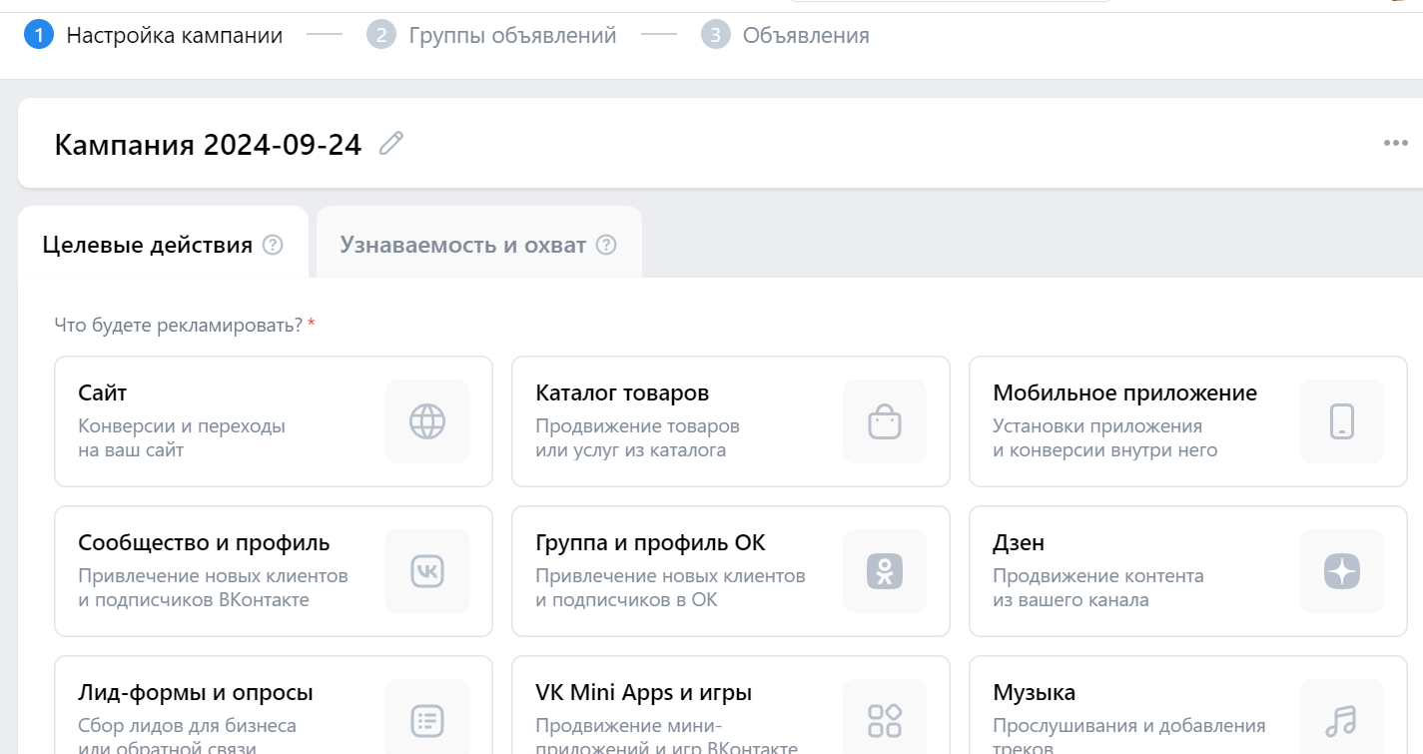1423x754 pixels.
Task: Click description Прослушивания и добавления треков
Action: coord(1129,737)
